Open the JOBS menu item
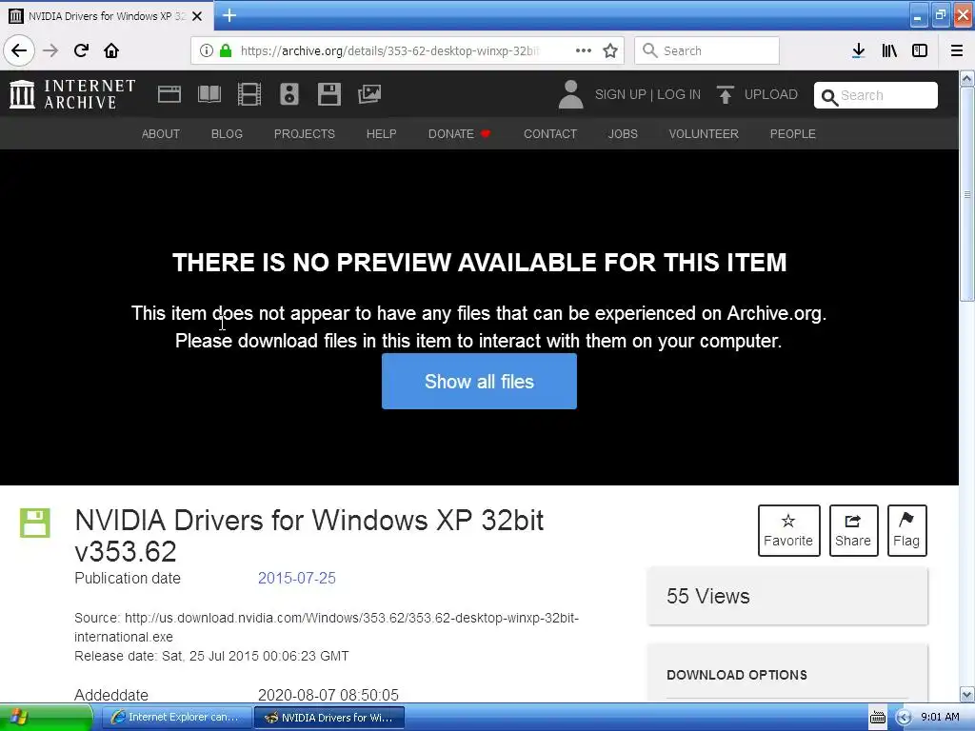 click(x=623, y=133)
